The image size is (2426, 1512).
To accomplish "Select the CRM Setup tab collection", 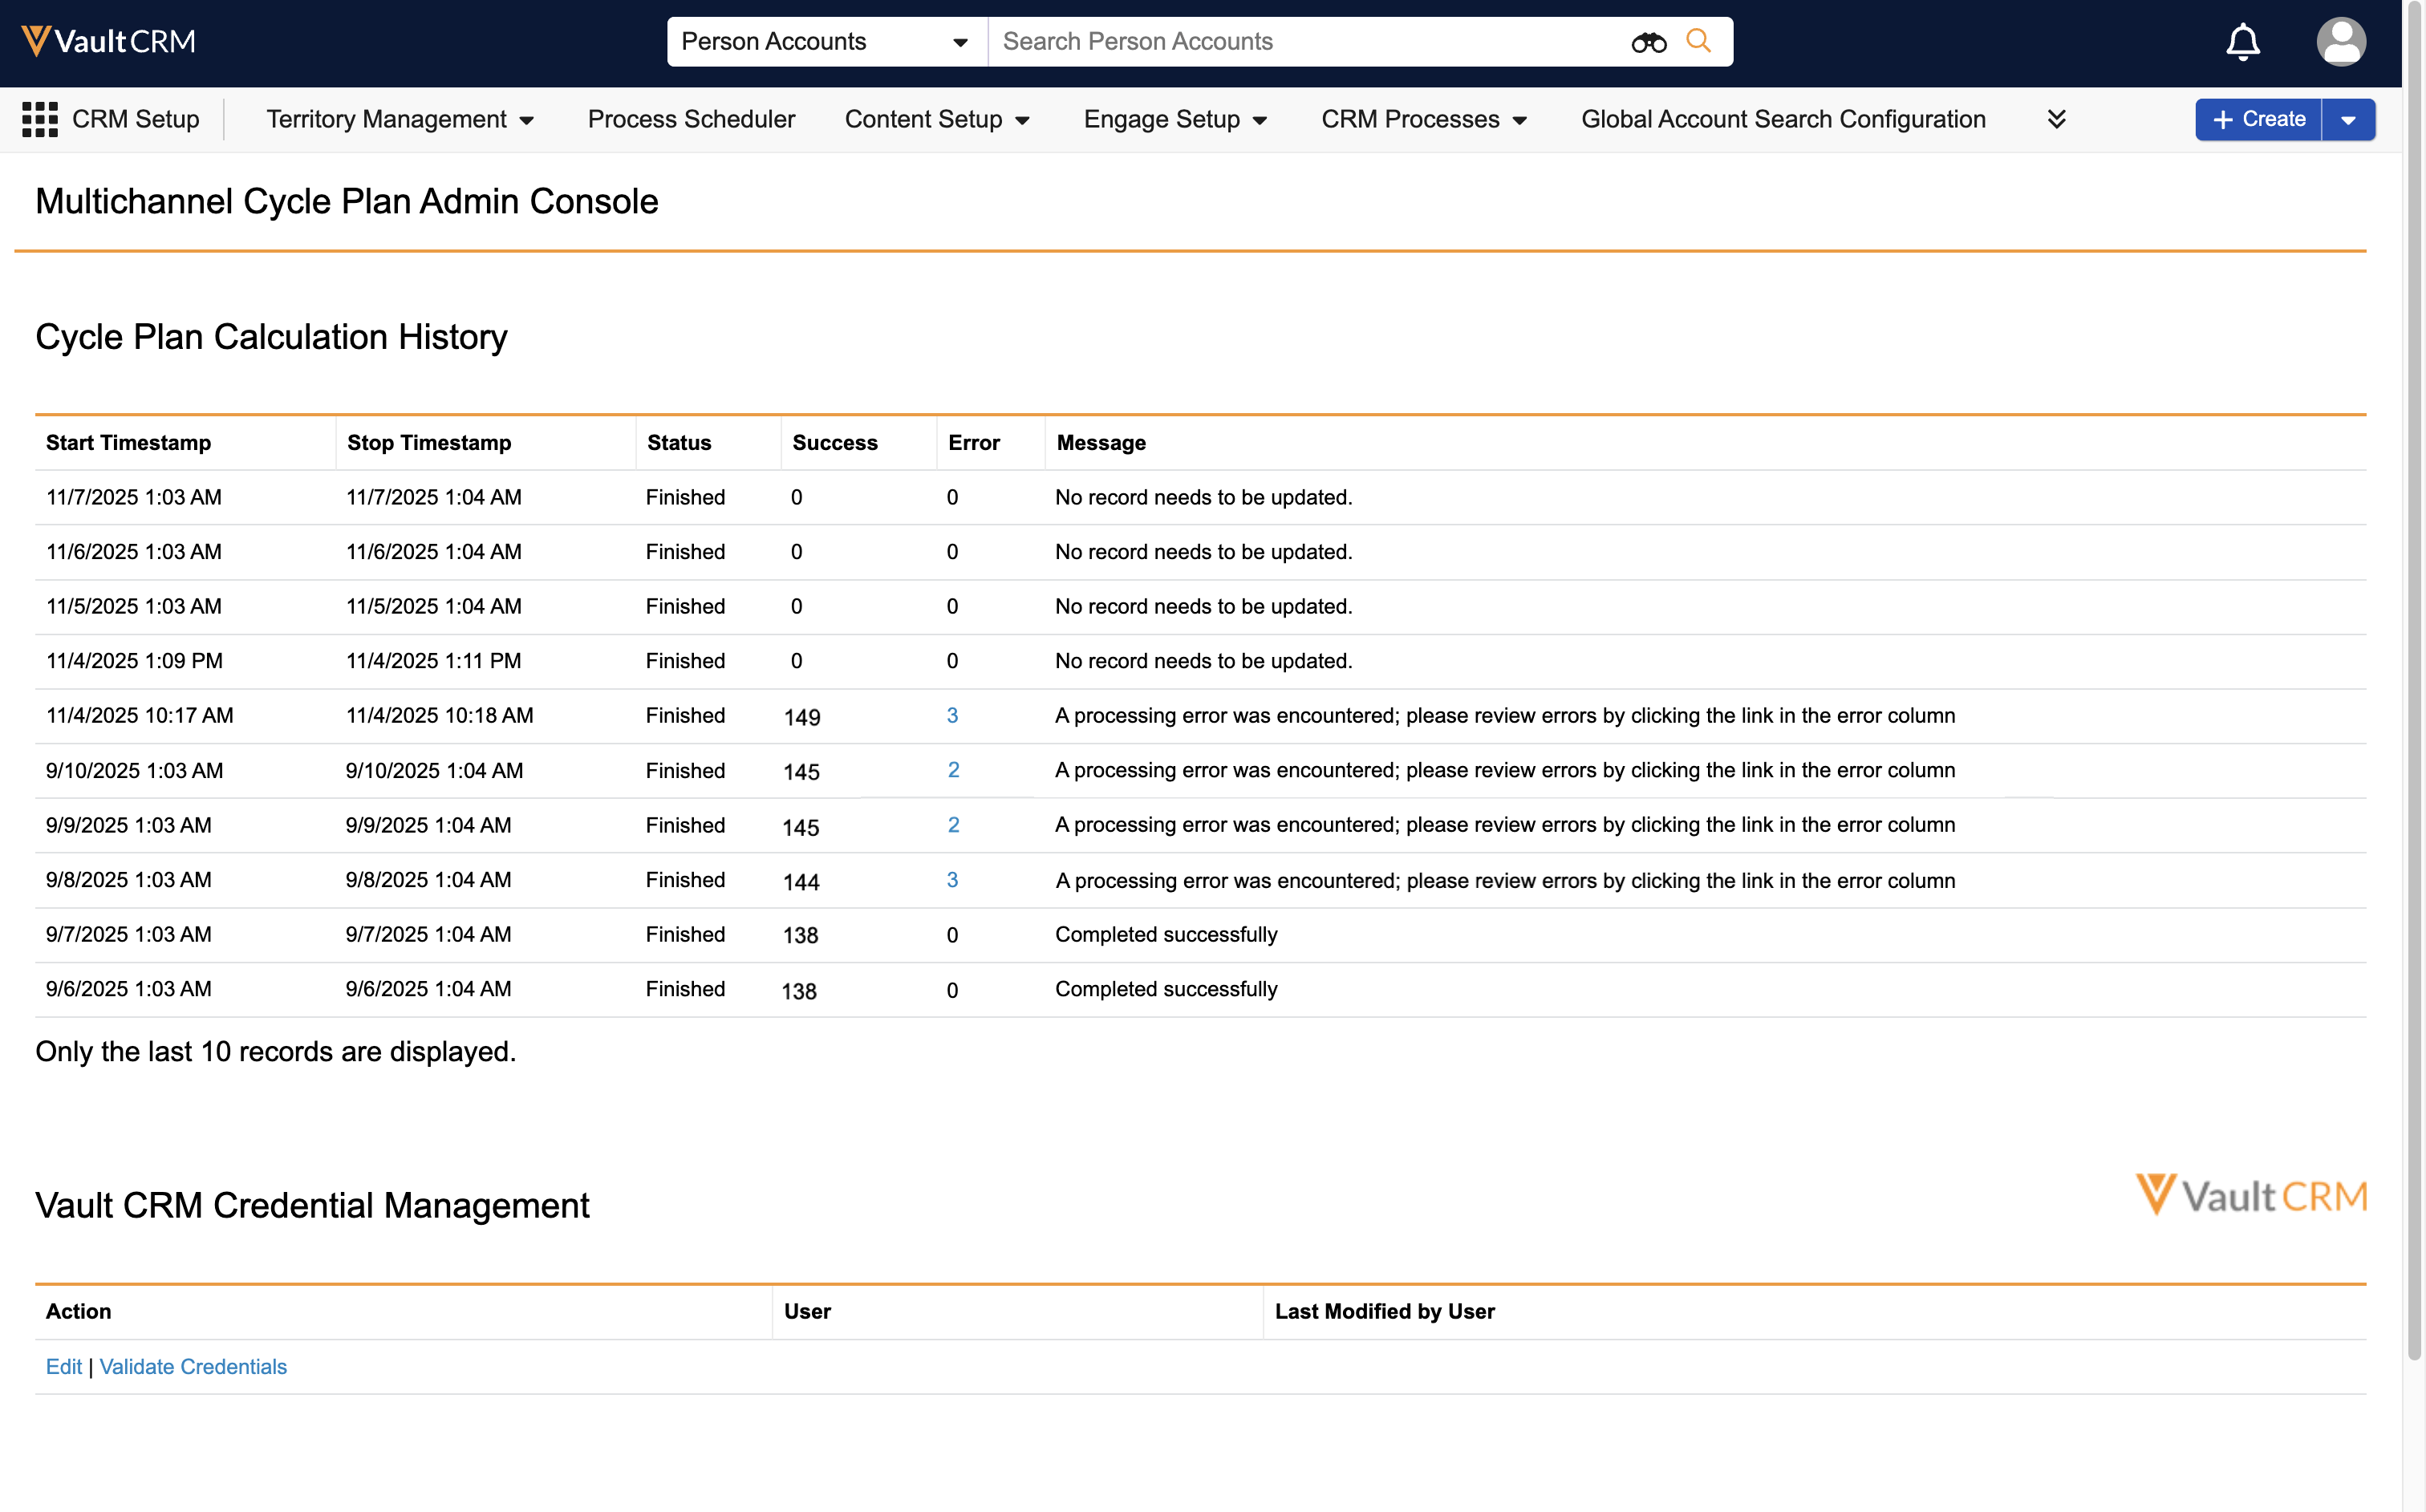I will [135, 119].
